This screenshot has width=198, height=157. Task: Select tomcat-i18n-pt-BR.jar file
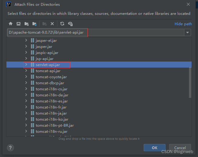point(55,125)
